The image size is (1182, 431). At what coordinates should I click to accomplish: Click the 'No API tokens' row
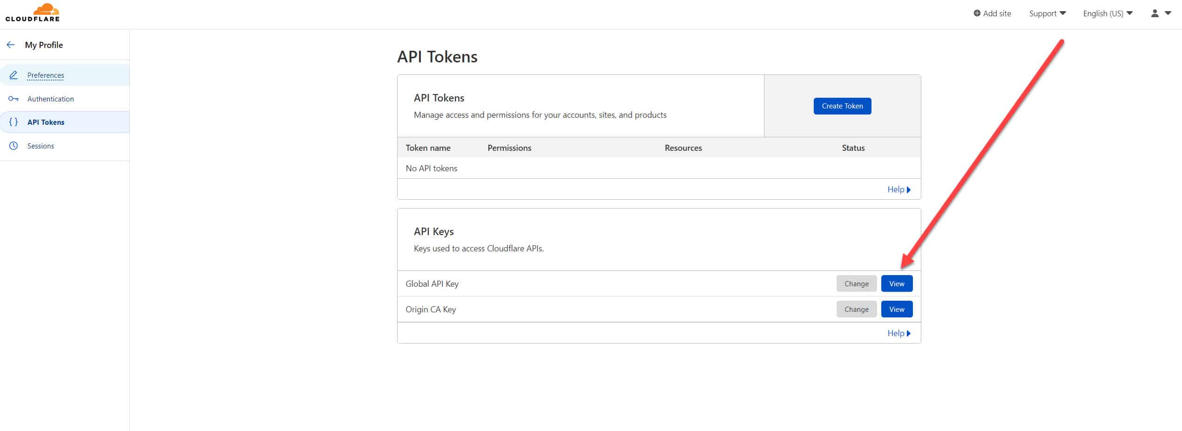[659, 168]
